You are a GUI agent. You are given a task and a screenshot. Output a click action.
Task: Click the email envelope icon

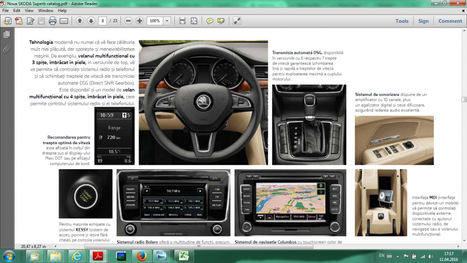click(64, 21)
